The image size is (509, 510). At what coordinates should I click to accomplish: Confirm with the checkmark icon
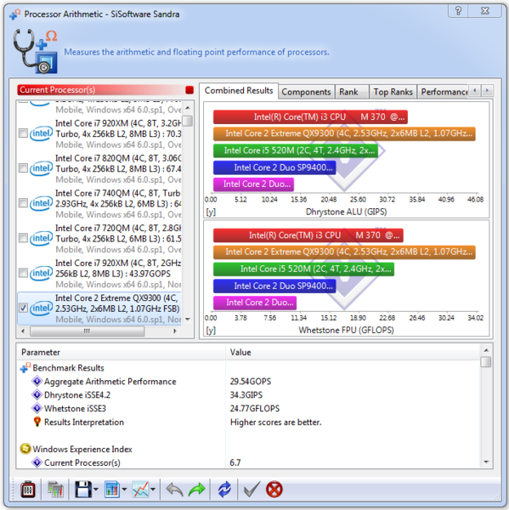252,490
